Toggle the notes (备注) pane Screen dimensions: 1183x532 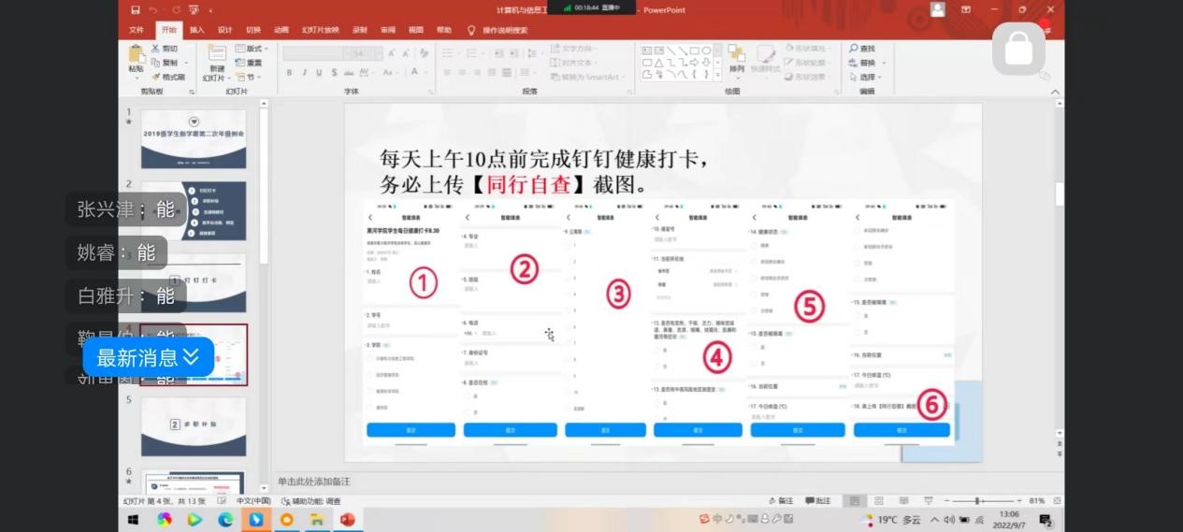(x=780, y=501)
